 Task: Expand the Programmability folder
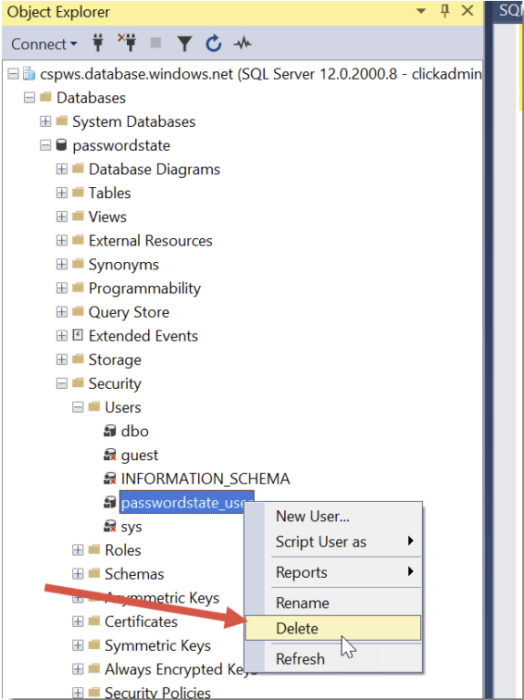[x=62, y=288]
